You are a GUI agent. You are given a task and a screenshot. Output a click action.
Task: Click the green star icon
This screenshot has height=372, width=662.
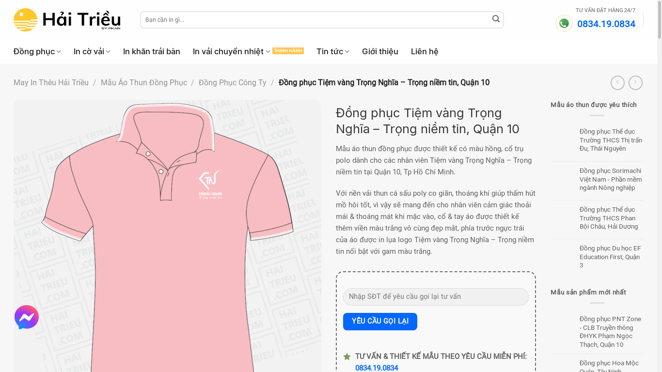(347, 356)
